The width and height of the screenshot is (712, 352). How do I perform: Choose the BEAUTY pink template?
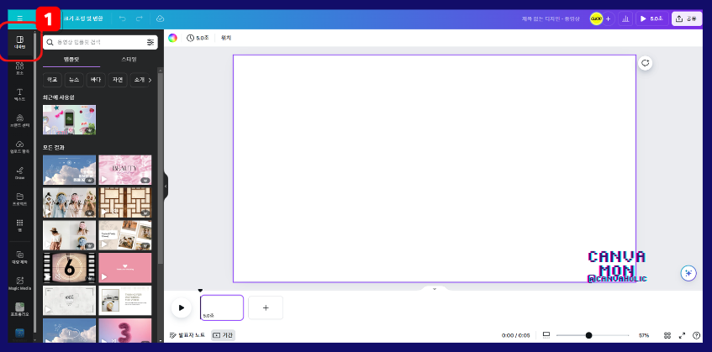pos(125,170)
